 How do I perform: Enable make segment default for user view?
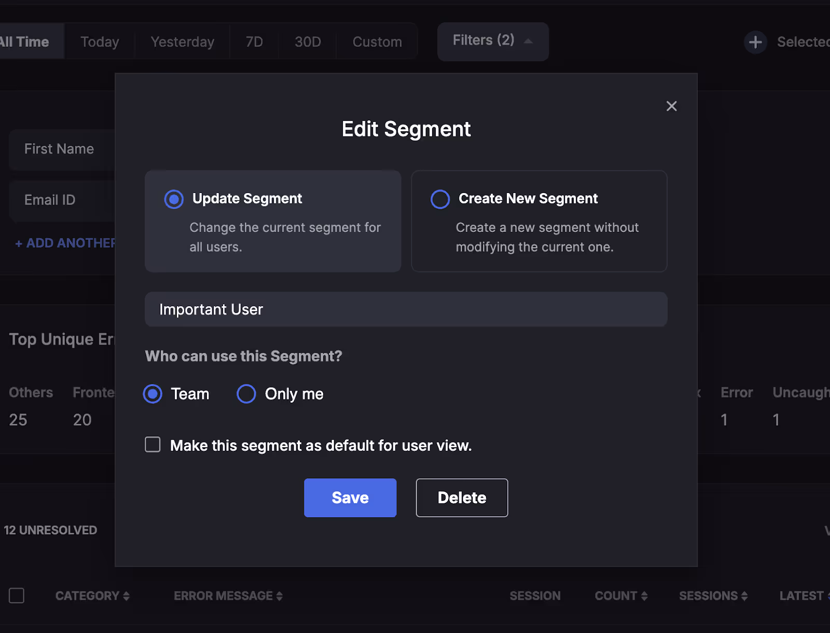[153, 445]
